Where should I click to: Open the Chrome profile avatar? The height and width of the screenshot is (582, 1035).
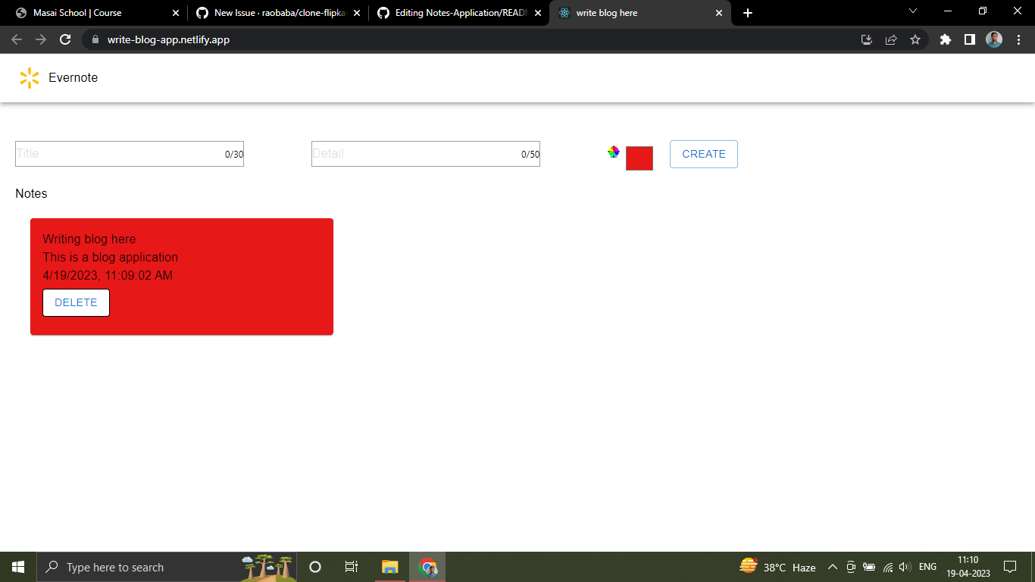994,39
